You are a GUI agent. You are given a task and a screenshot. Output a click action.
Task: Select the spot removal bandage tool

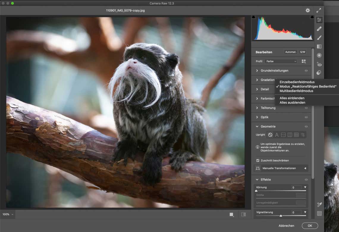(x=319, y=29)
